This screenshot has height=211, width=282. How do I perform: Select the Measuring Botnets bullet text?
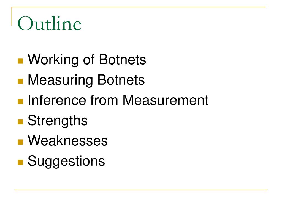coord(86,80)
